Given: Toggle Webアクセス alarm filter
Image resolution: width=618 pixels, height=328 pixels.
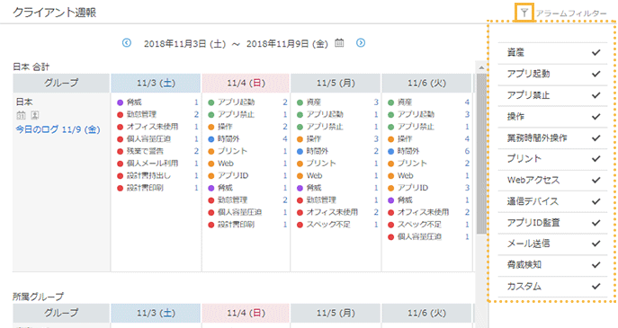Looking at the screenshot, I should coord(552,180).
